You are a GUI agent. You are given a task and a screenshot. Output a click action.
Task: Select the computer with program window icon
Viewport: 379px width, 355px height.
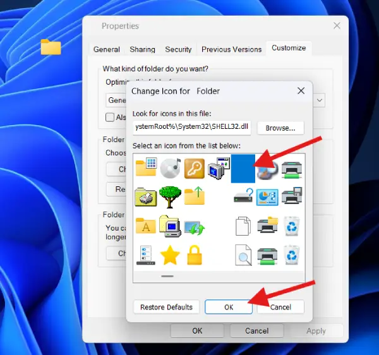[x=219, y=168]
